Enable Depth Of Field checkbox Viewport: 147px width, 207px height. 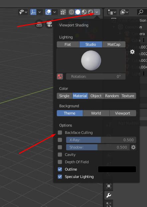(x=60, y=162)
